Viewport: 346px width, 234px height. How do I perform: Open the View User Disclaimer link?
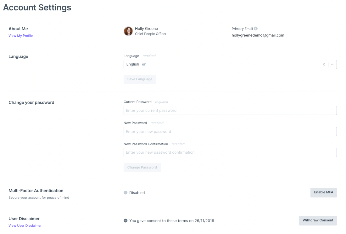(x=25, y=226)
